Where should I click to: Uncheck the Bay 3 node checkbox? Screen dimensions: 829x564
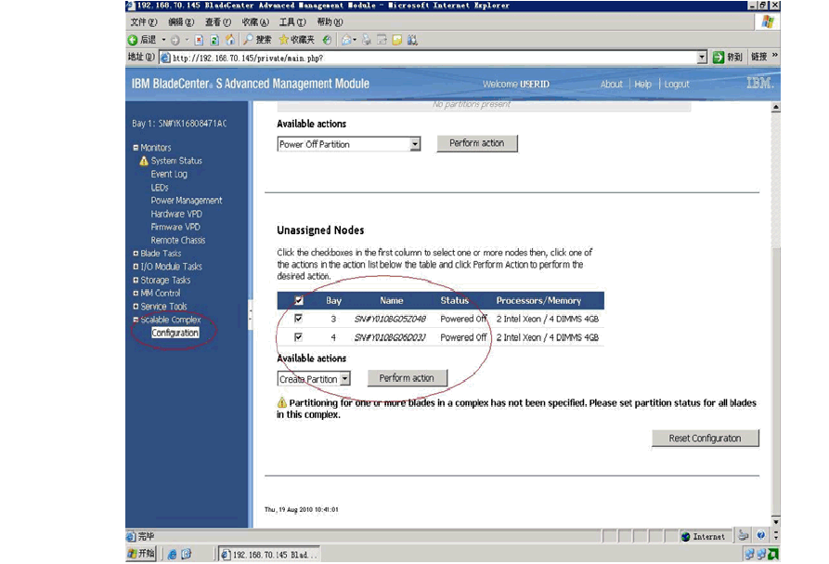pyautogui.click(x=298, y=319)
